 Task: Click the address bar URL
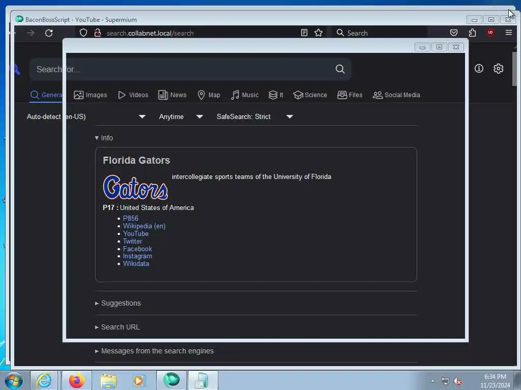150,33
